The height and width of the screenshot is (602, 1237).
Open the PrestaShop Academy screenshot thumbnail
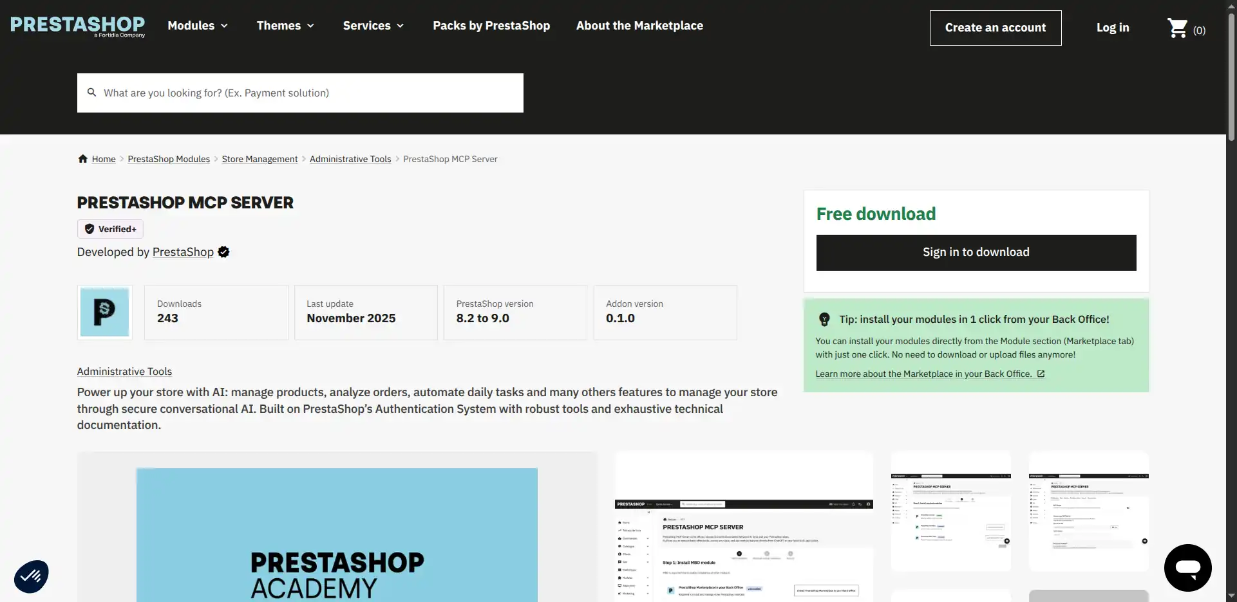point(336,534)
